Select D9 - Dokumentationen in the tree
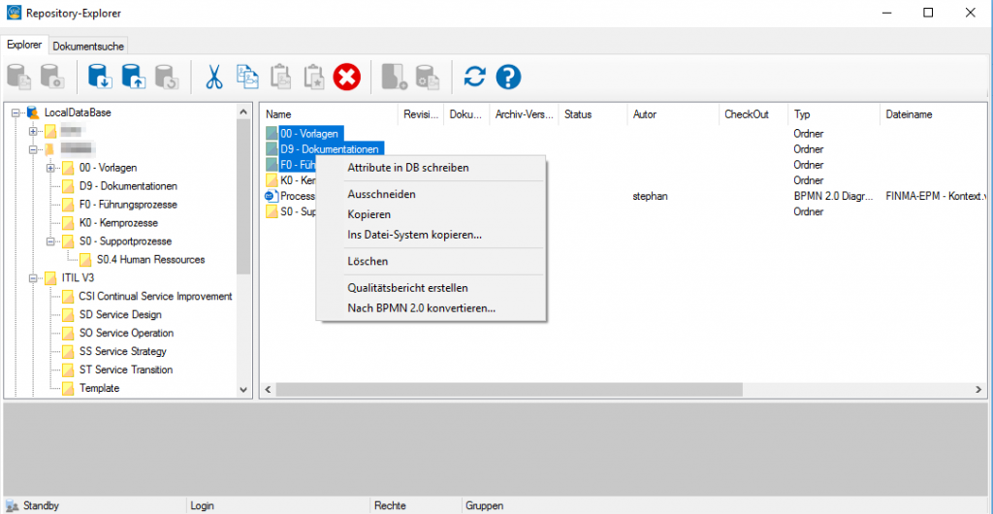Viewport: 993px width, 514px height. pos(128,186)
